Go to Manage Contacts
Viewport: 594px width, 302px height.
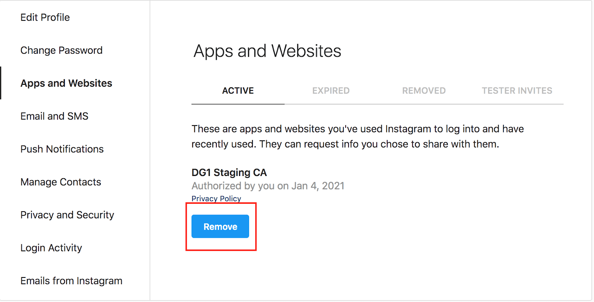coord(61,182)
